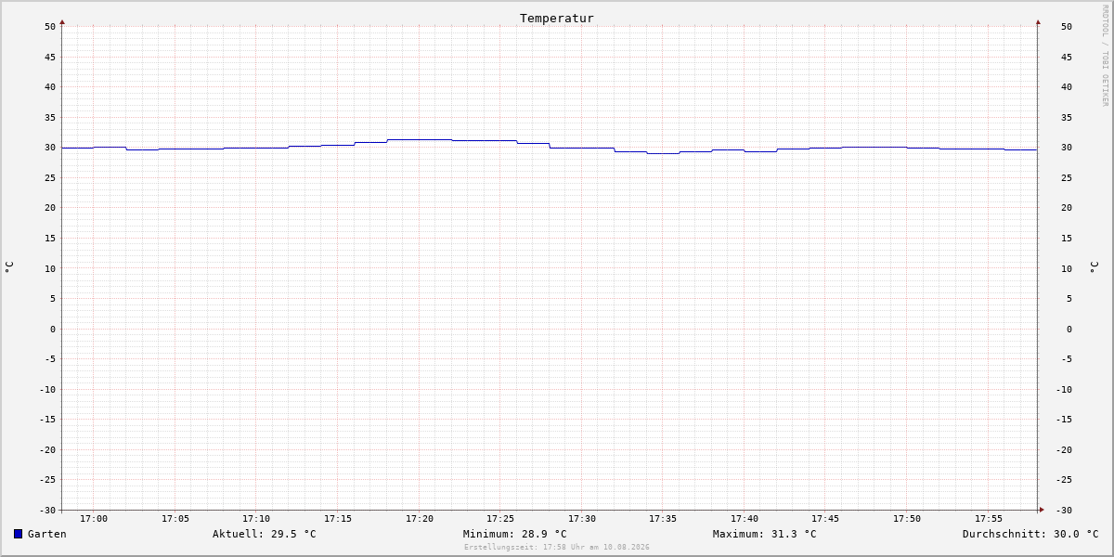Image resolution: width=1114 pixels, height=557 pixels.
Task: Click the Temperatur chart title
Action: point(557,19)
